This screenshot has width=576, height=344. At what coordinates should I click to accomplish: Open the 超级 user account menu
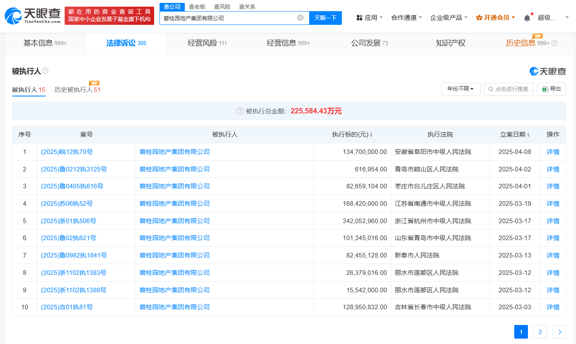[x=552, y=18]
